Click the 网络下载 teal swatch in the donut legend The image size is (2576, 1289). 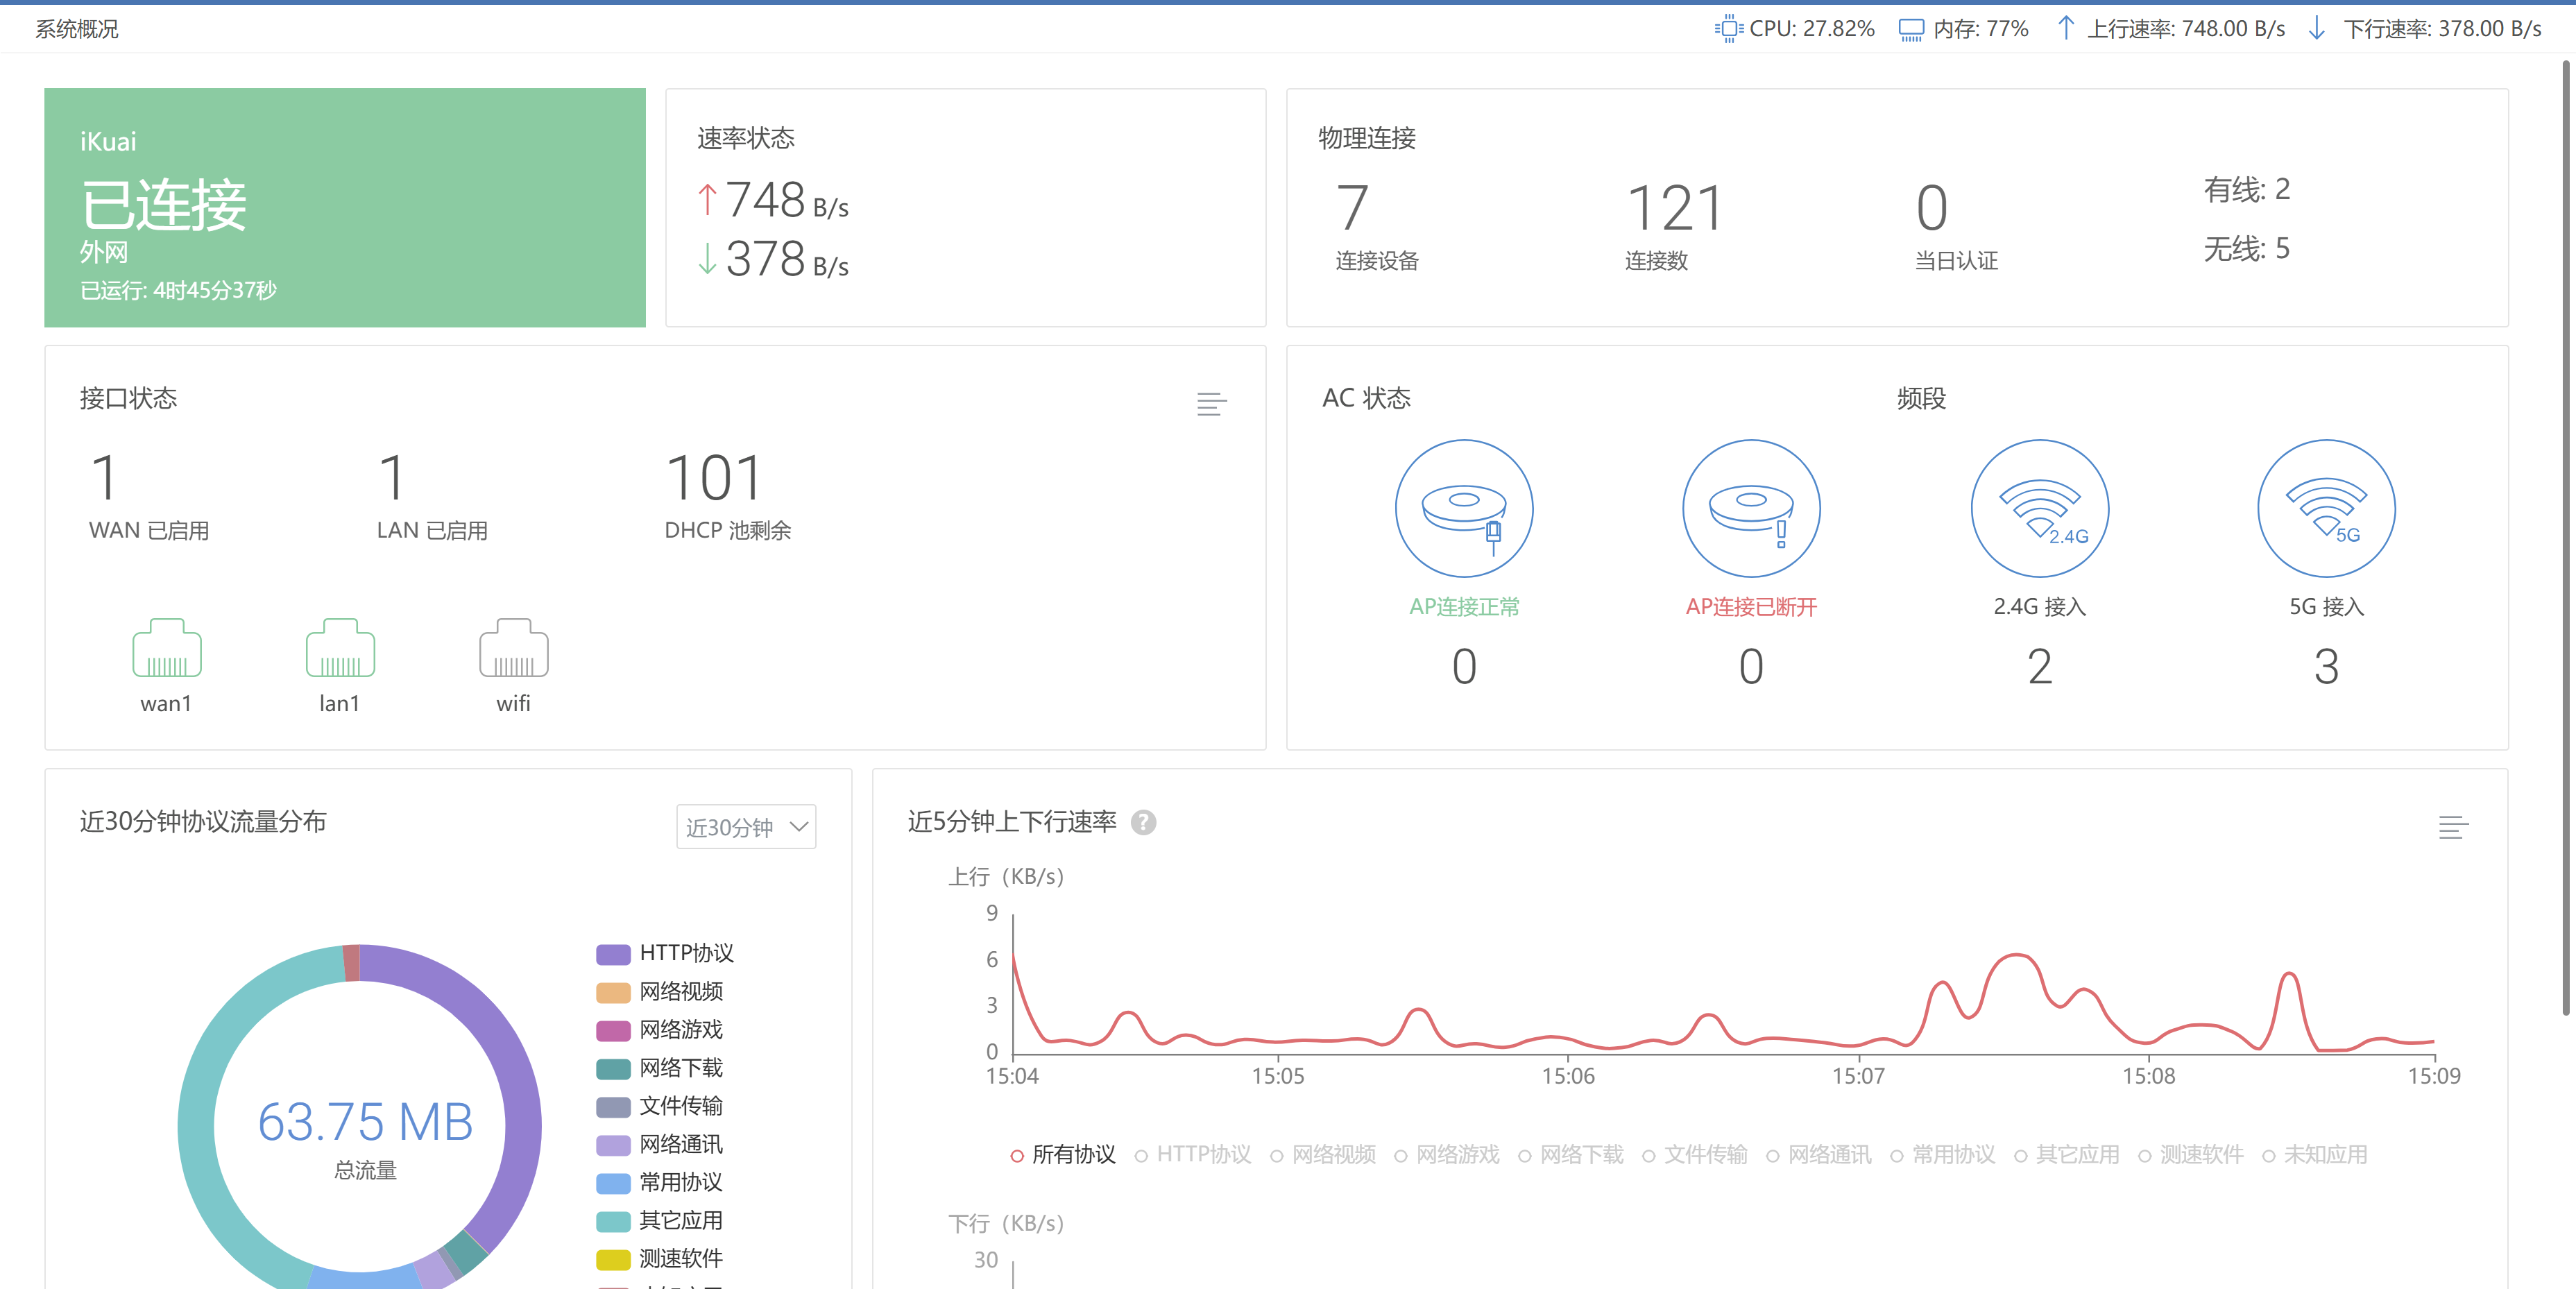click(x=613, y=1069)
